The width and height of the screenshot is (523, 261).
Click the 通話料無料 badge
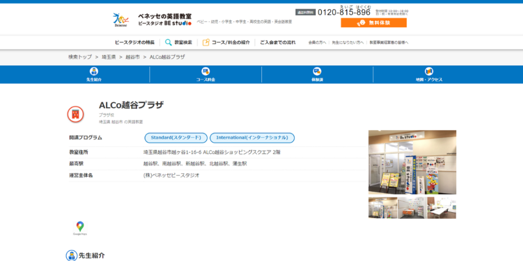tap(305, 12)
